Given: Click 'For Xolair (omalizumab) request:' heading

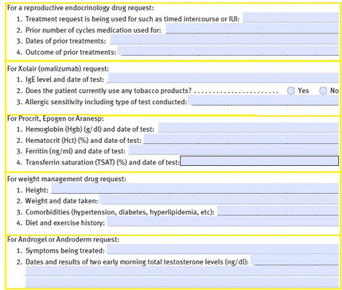Looking at the screenshot, I should click(58, 69).
